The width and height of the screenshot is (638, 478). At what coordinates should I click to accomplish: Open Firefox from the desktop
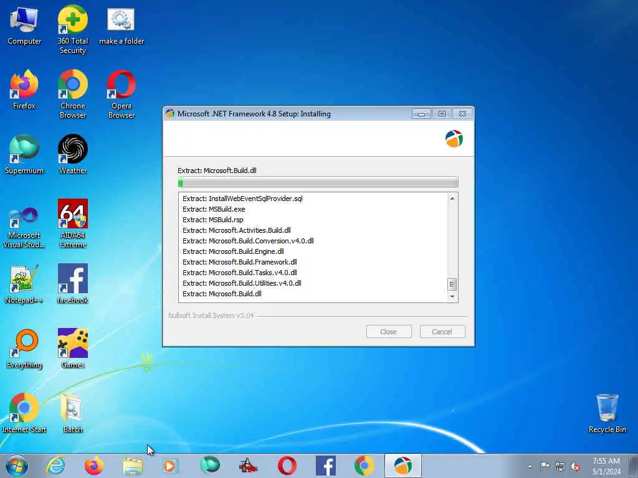pyautogui.click(x=24, y=90)
